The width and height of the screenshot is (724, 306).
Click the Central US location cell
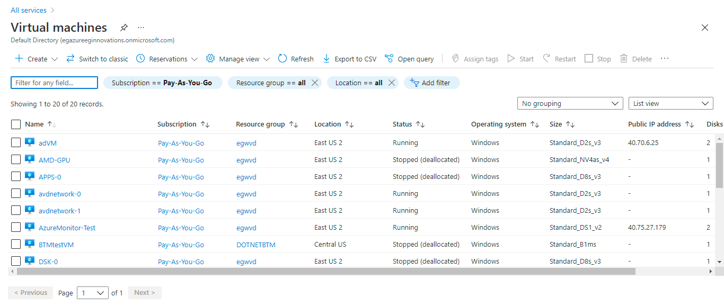[330, 245]
